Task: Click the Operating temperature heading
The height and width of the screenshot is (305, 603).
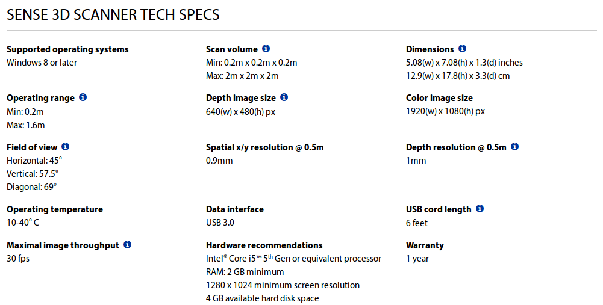Action: click(x=55, y=209)
